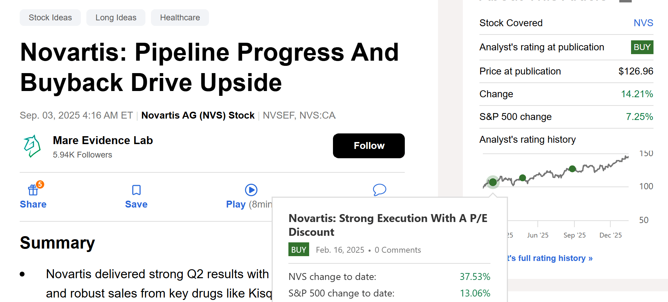Image resolution: width=668 pixels, height=302 pixels.
Task: Open the Novartis AG (NVS) Stock link
Action: [x=198, y=115]
